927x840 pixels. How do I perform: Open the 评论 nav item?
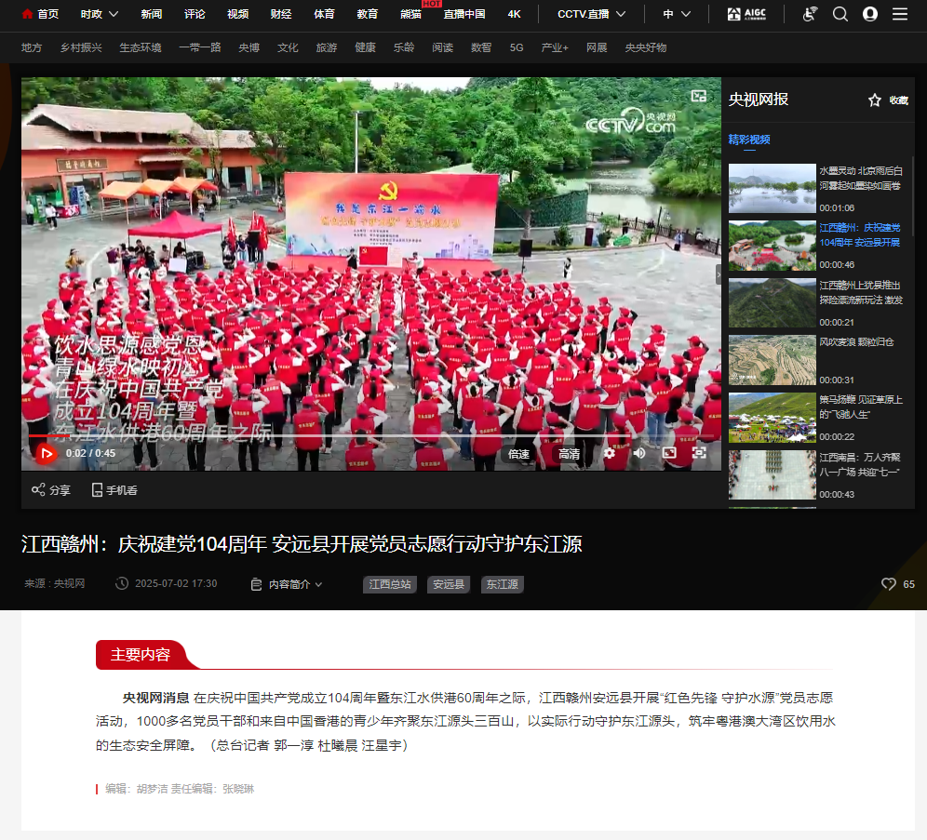click(x=195, y=14)
